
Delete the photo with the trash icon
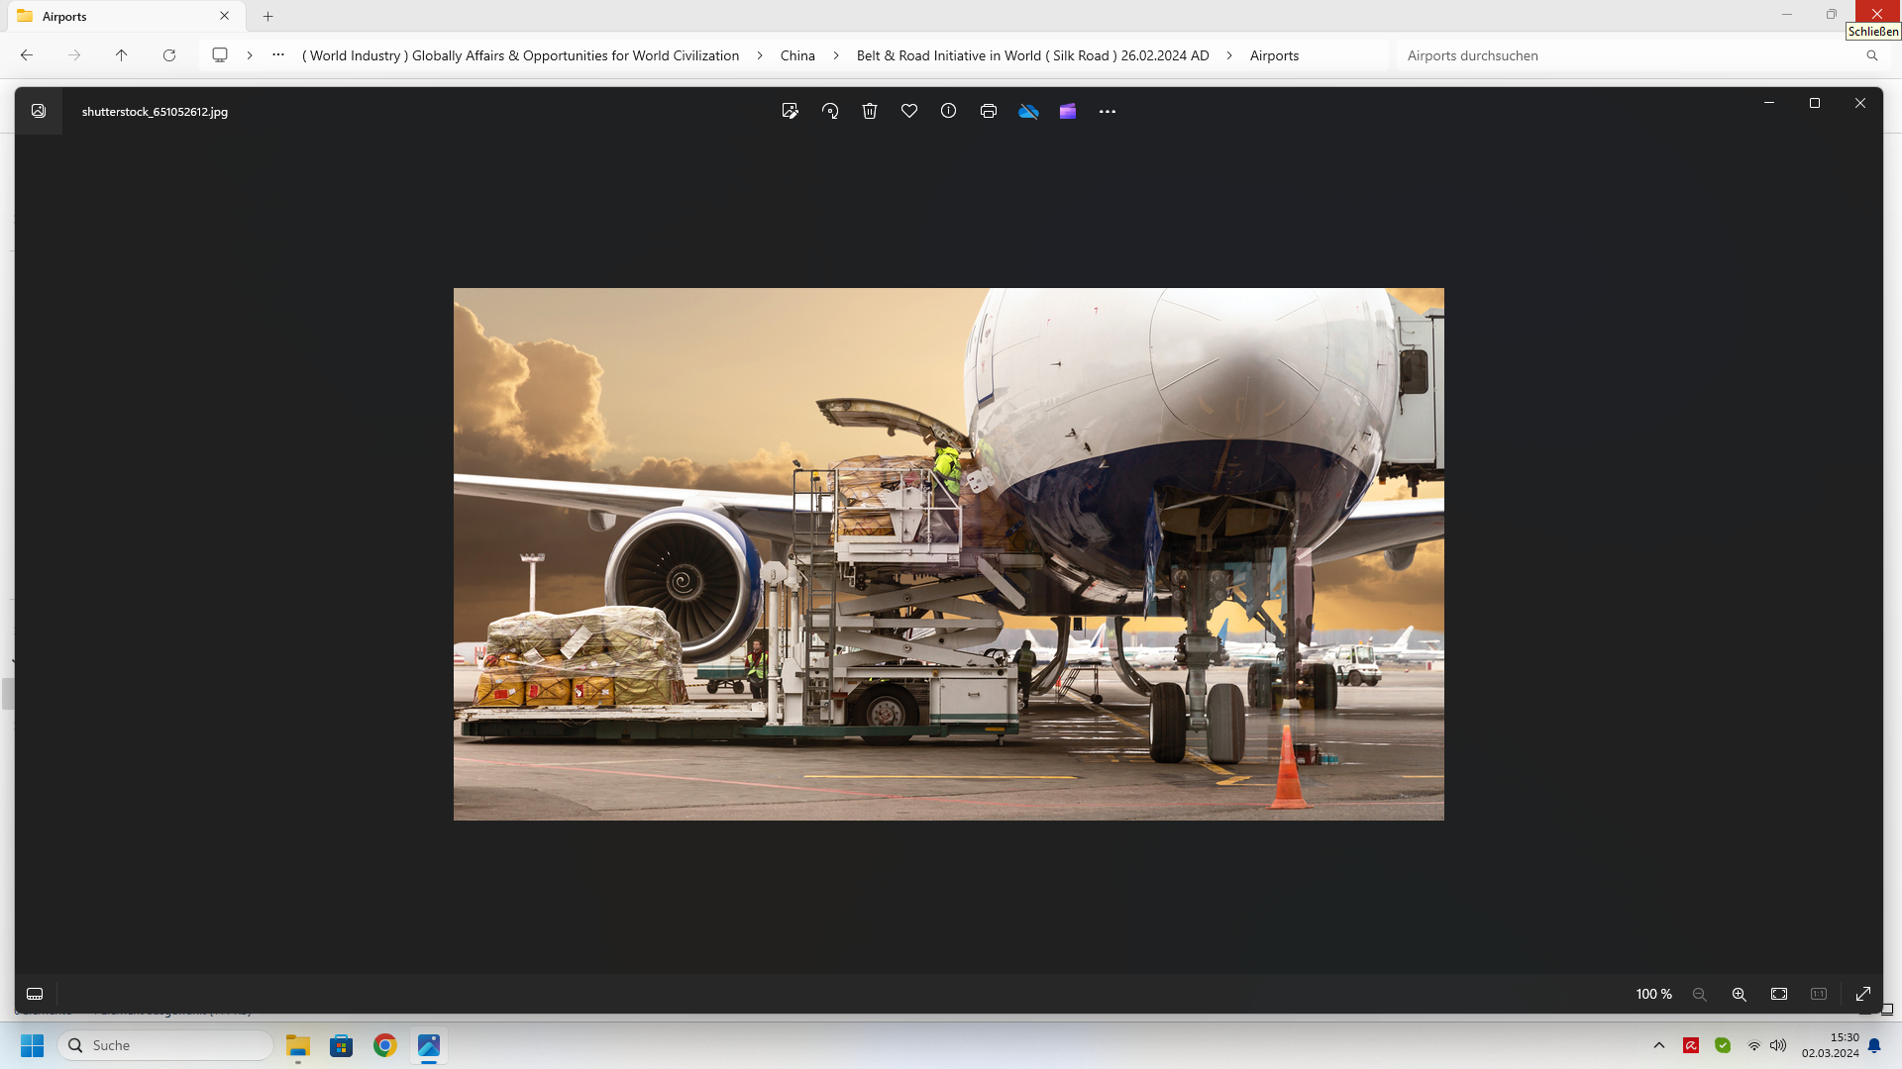[x=870, y=111]
